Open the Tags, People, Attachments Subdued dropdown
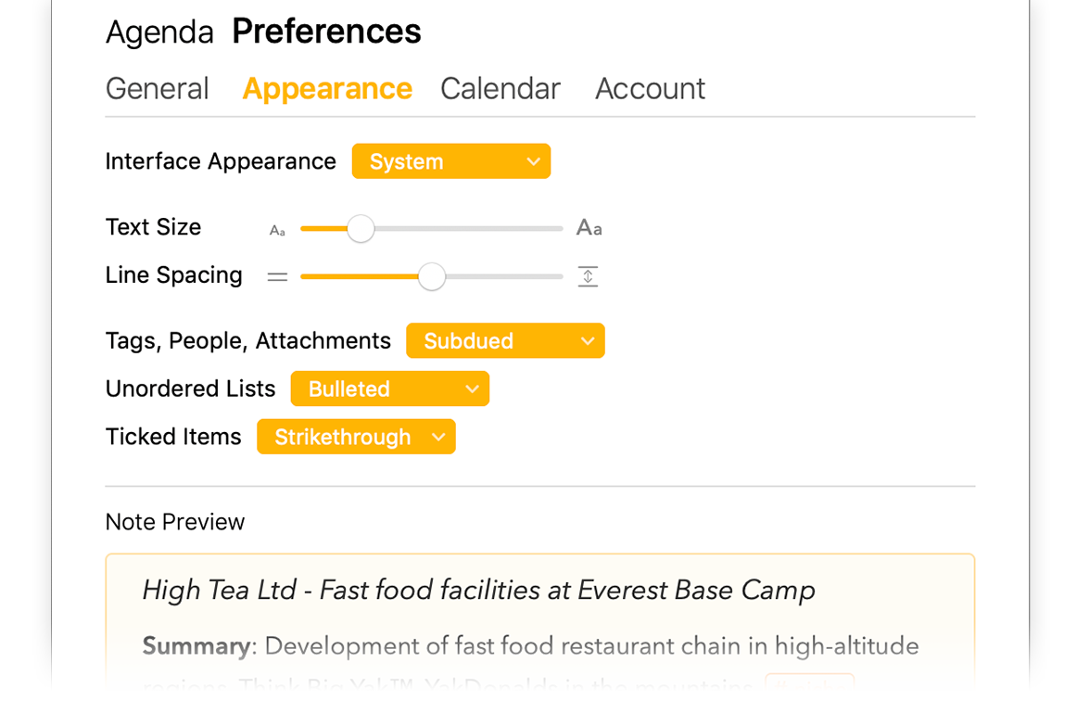The image size is (1077, 713). point(505,340)
